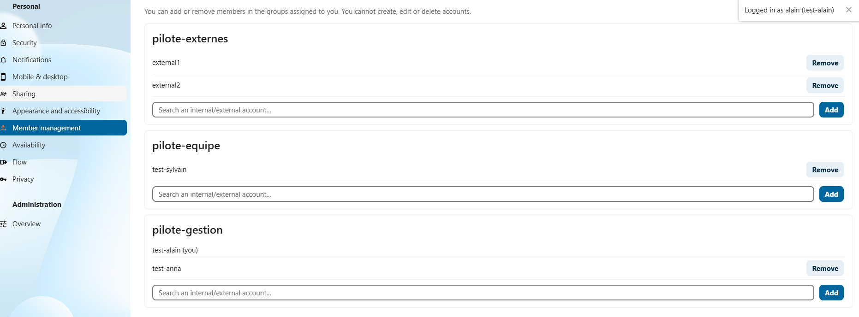Screen dimensions: 859x317
Task: Click the Overview sliders icon
Action: coord(3,224)
